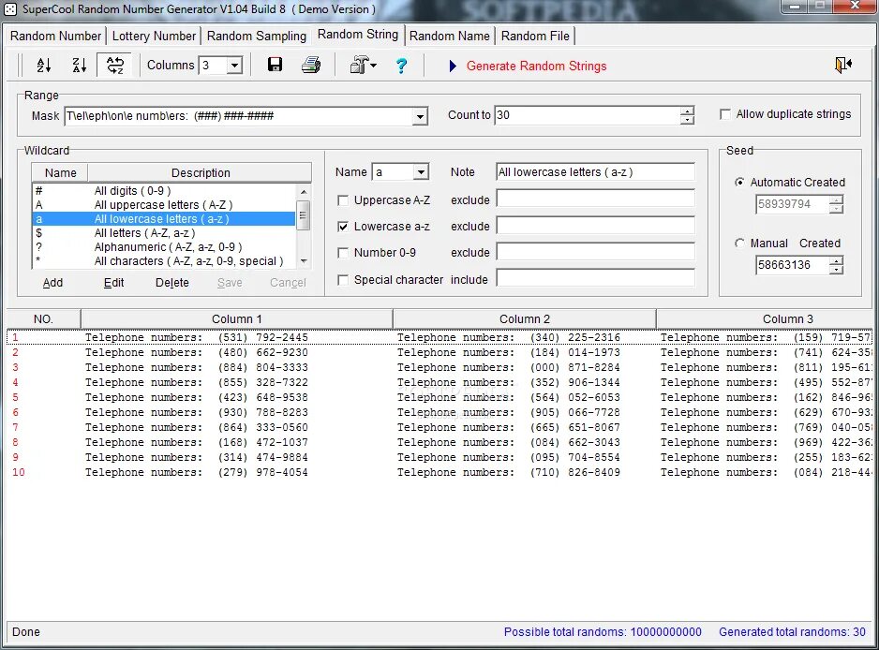The image size is (879, 650).
Task: Open the hammer tools options icon
Action: pos(359,65)
